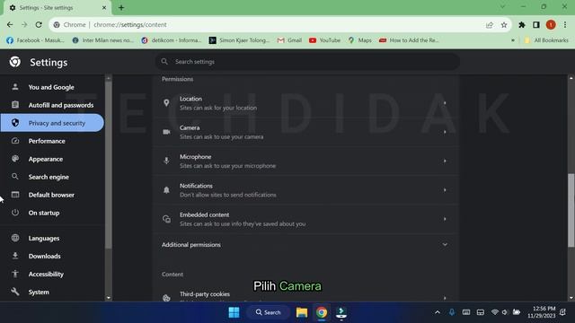Image resolution: width=575 pixels, height=323 pixels.
Task: Expand Additional permissions chevron
Action: pyautogui.click(x=445, y=244)
